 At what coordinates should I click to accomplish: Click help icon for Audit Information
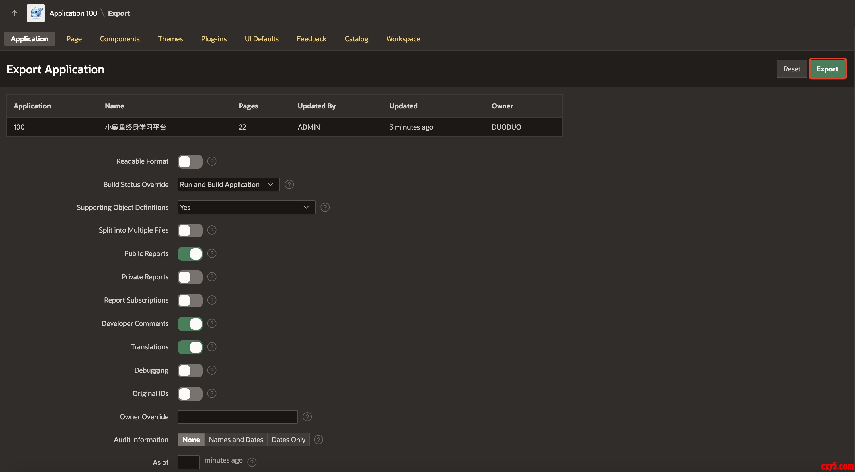[318, 440]
